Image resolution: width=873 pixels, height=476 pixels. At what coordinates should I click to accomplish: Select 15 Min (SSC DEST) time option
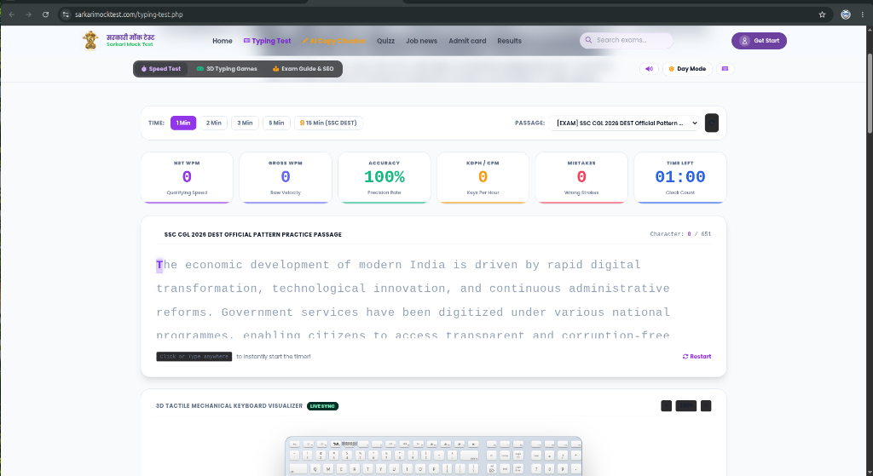pos(328,123)
